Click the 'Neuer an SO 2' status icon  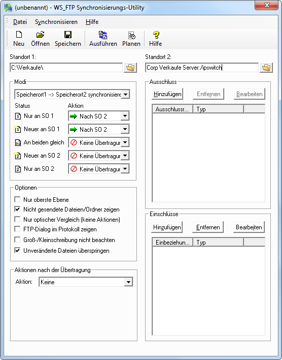tap(18, 156)
